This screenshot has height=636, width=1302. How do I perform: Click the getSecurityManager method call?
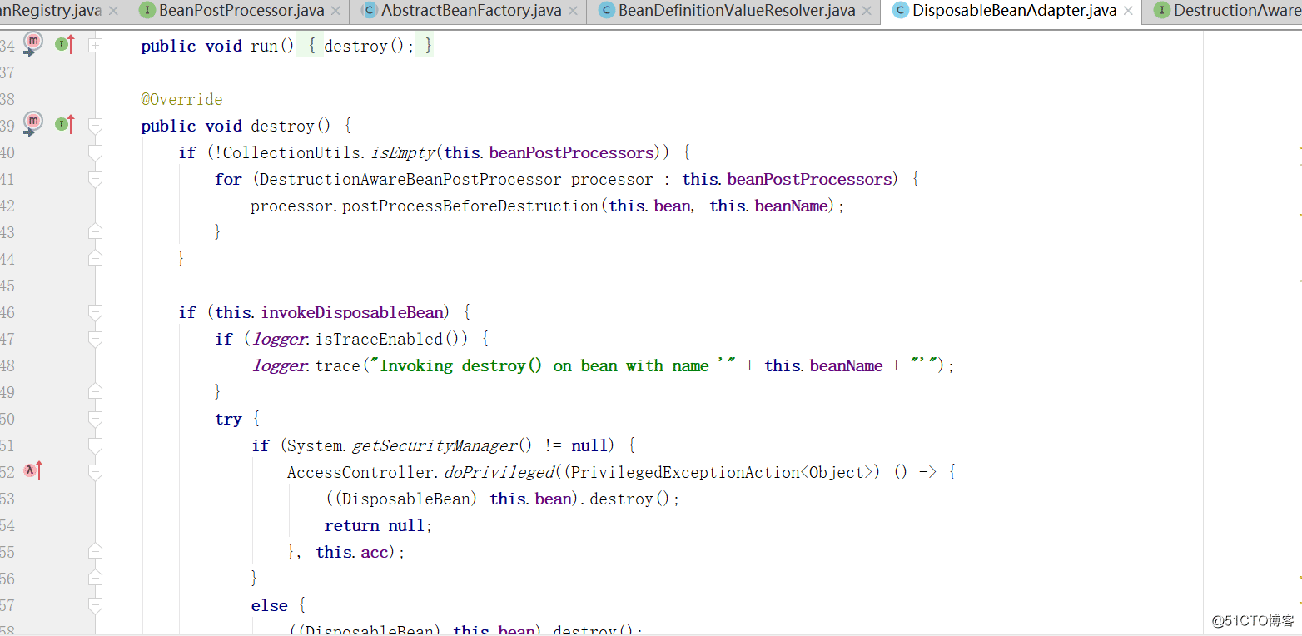[434, 445]
